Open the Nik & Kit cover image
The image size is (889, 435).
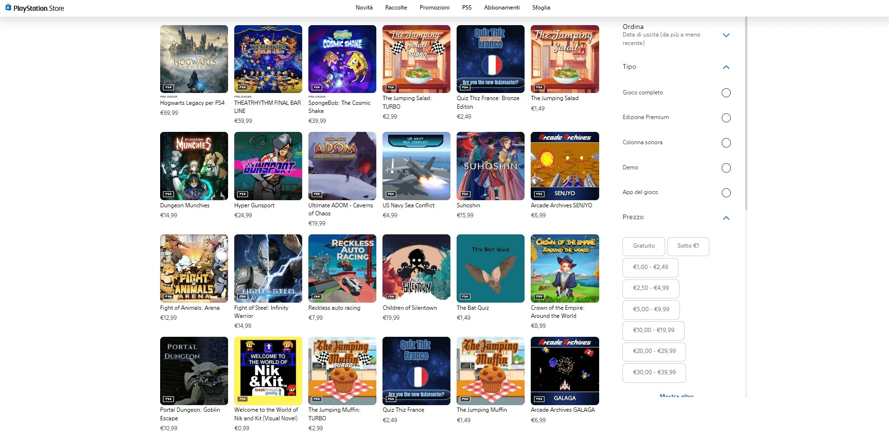pos(268,371)
